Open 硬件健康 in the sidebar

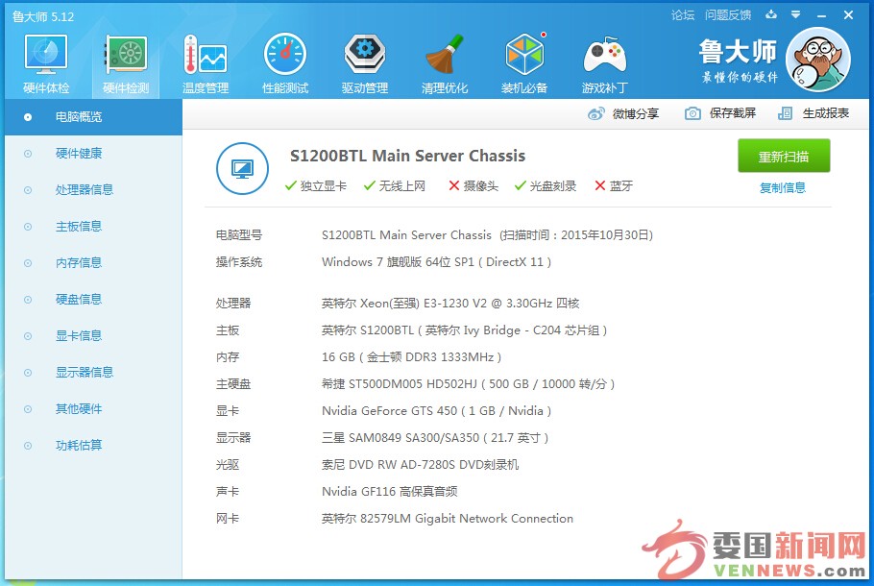click(x=94, y=154)
